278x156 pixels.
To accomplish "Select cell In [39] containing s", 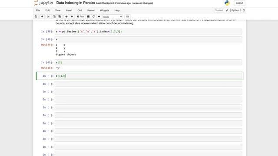I will tap(148, 39).
